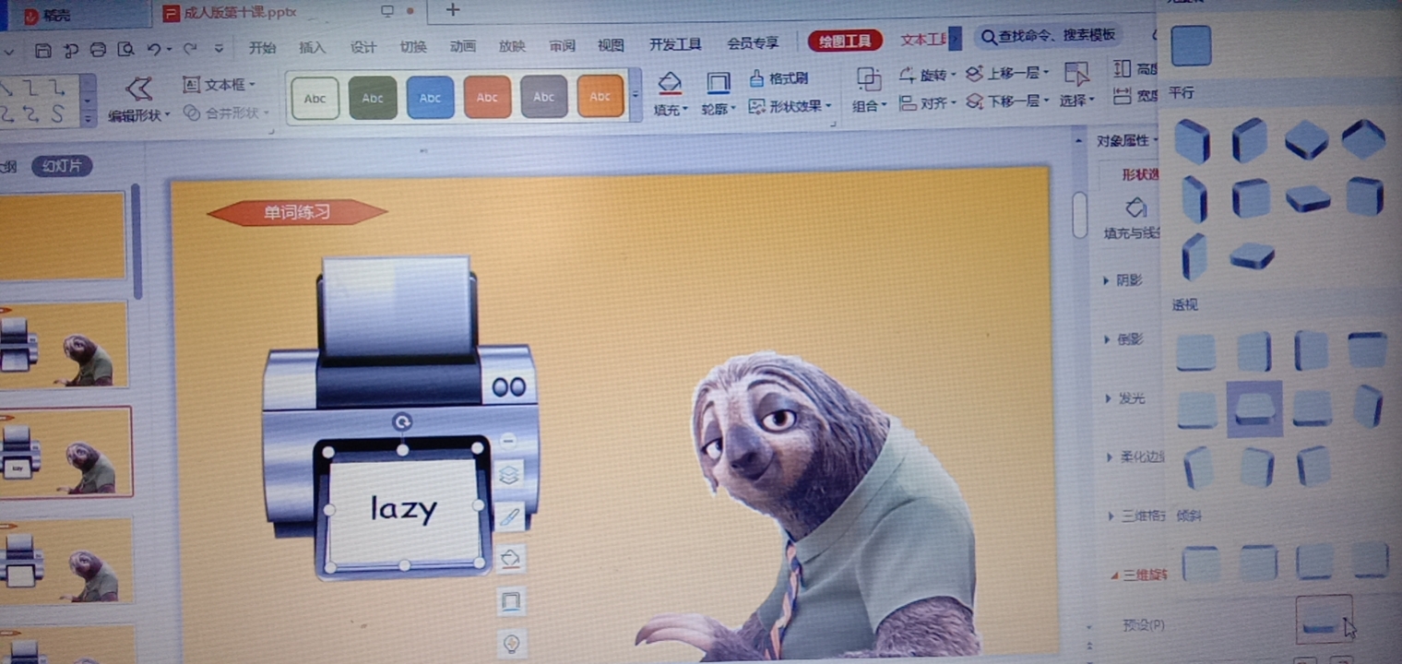The width and height of the screenshot is (1402, 664).
Task: Apply the white outlined Abc shape style
Action: pyautogui.click(x=315, y=99)
